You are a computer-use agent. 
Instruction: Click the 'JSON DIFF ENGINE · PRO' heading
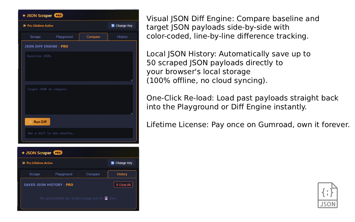(46, 46)
